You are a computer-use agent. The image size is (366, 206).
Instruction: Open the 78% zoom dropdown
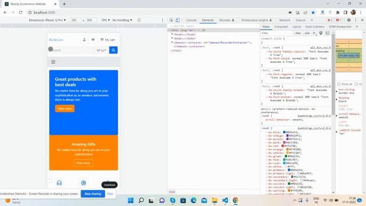pos(105,20)
